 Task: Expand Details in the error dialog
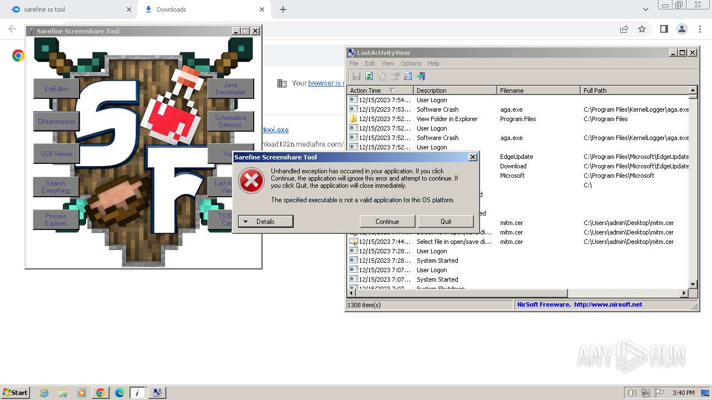click(x=265, y=221)
